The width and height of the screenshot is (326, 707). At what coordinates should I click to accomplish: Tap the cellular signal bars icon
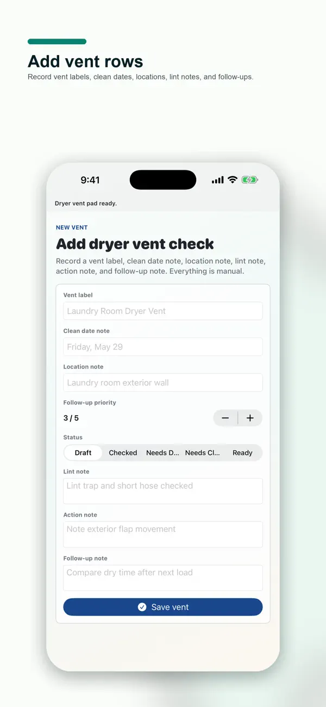[x=218, y=180]
